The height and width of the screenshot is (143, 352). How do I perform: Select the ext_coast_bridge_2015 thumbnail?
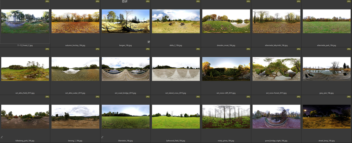pos(125,69)
